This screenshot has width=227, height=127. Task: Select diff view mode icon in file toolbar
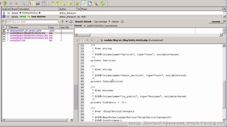coord(77,40)
